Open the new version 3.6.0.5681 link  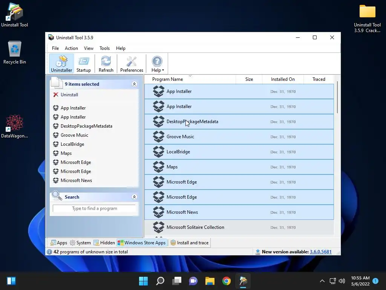tap(320, 252)
